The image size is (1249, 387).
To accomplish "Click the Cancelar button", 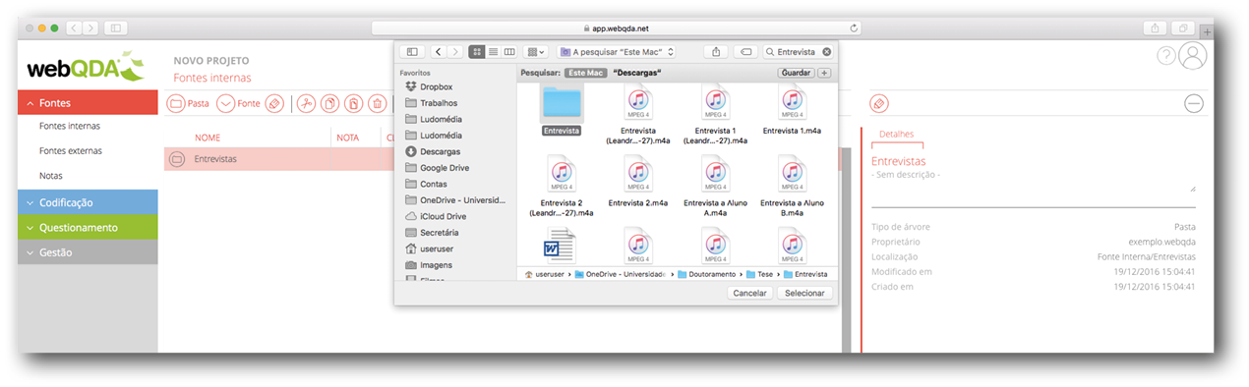I will (x=750, y=293).
